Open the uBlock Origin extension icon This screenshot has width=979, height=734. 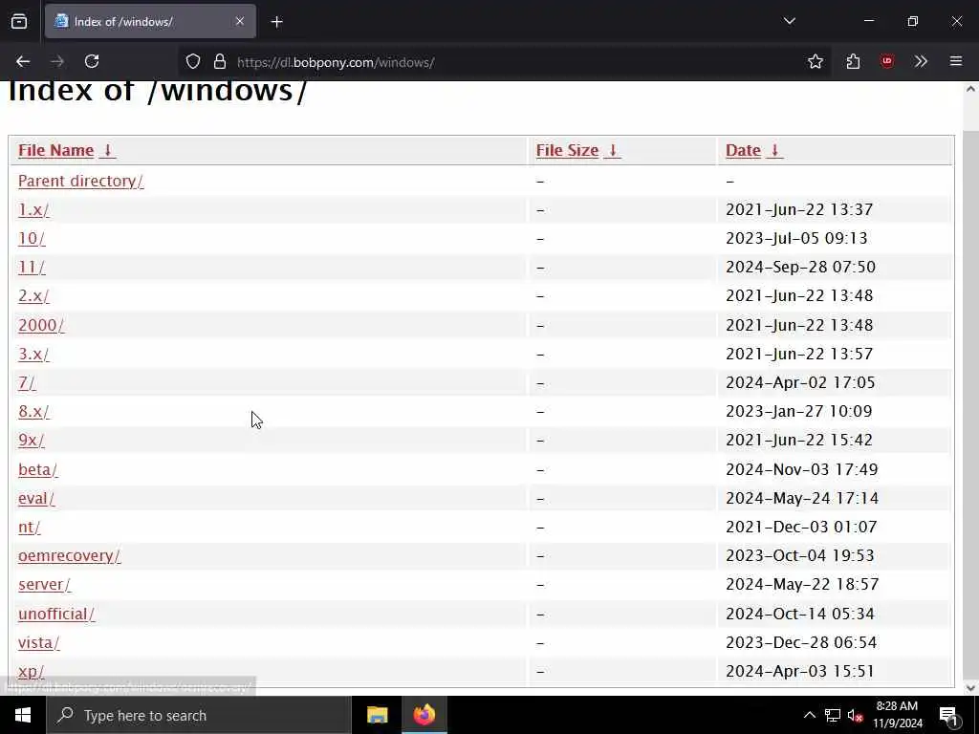pos(886,61)
